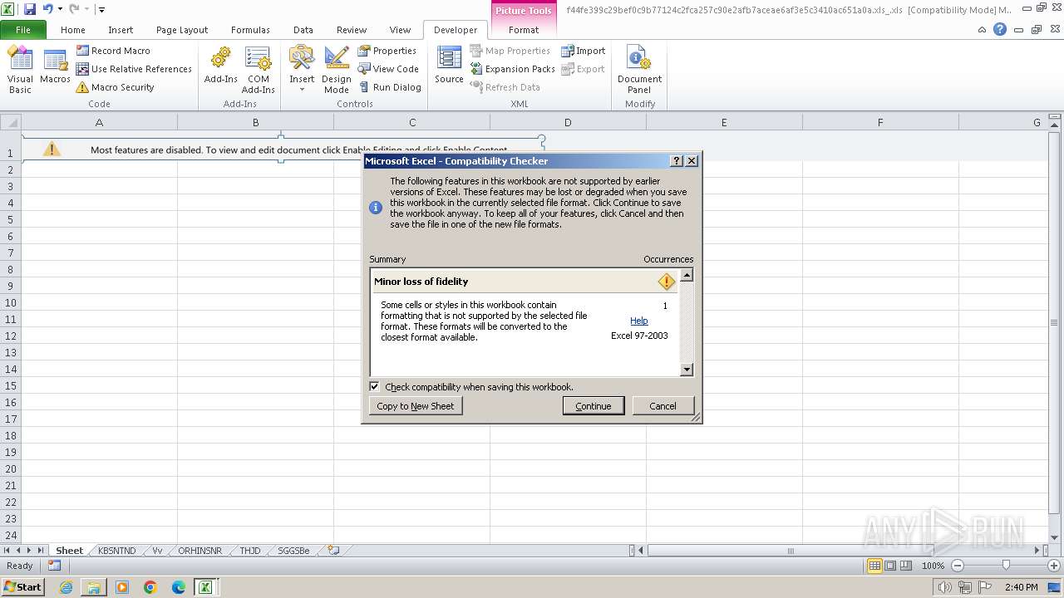Click the Undo button
The height and width of the screenshot is (598, 1064).
click(x=47, y=9)
